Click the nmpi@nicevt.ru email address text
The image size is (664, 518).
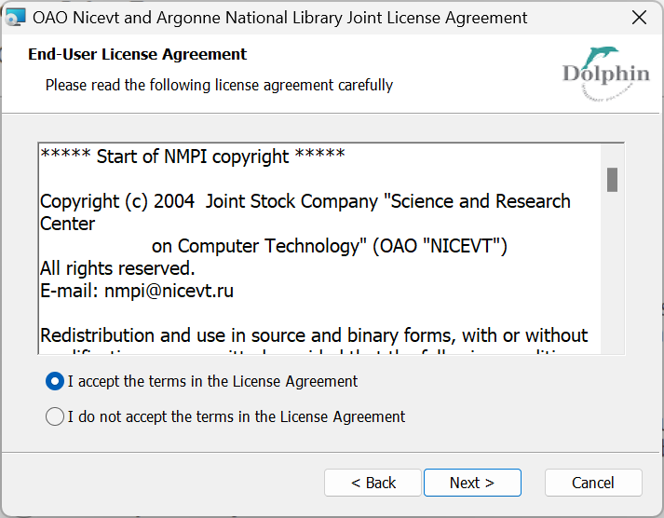tap(169, 291)
